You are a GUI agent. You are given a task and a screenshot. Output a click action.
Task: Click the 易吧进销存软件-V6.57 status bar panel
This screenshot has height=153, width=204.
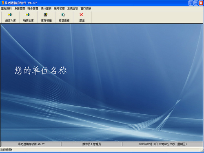(31, 144)
